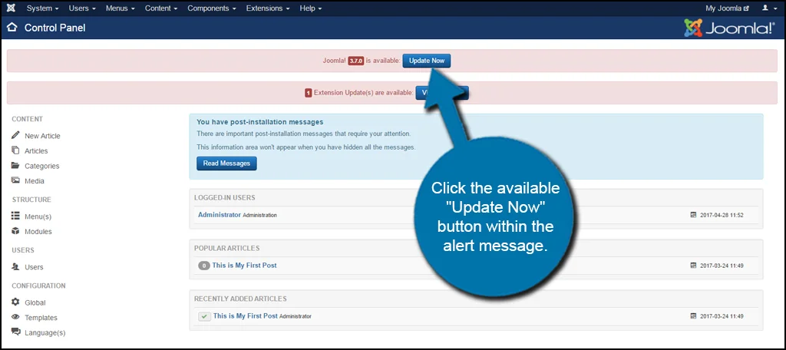Click the Users people icon
This screenshot has width=786, height=350.
tap(15, 267)
